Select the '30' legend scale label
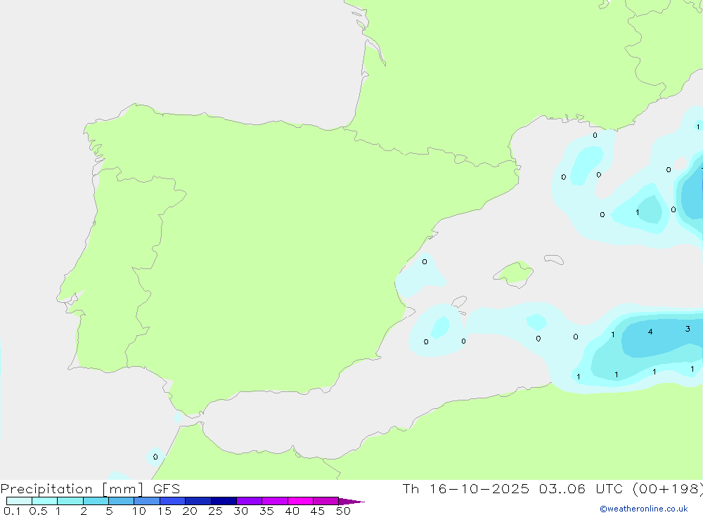 click(240, 511)
